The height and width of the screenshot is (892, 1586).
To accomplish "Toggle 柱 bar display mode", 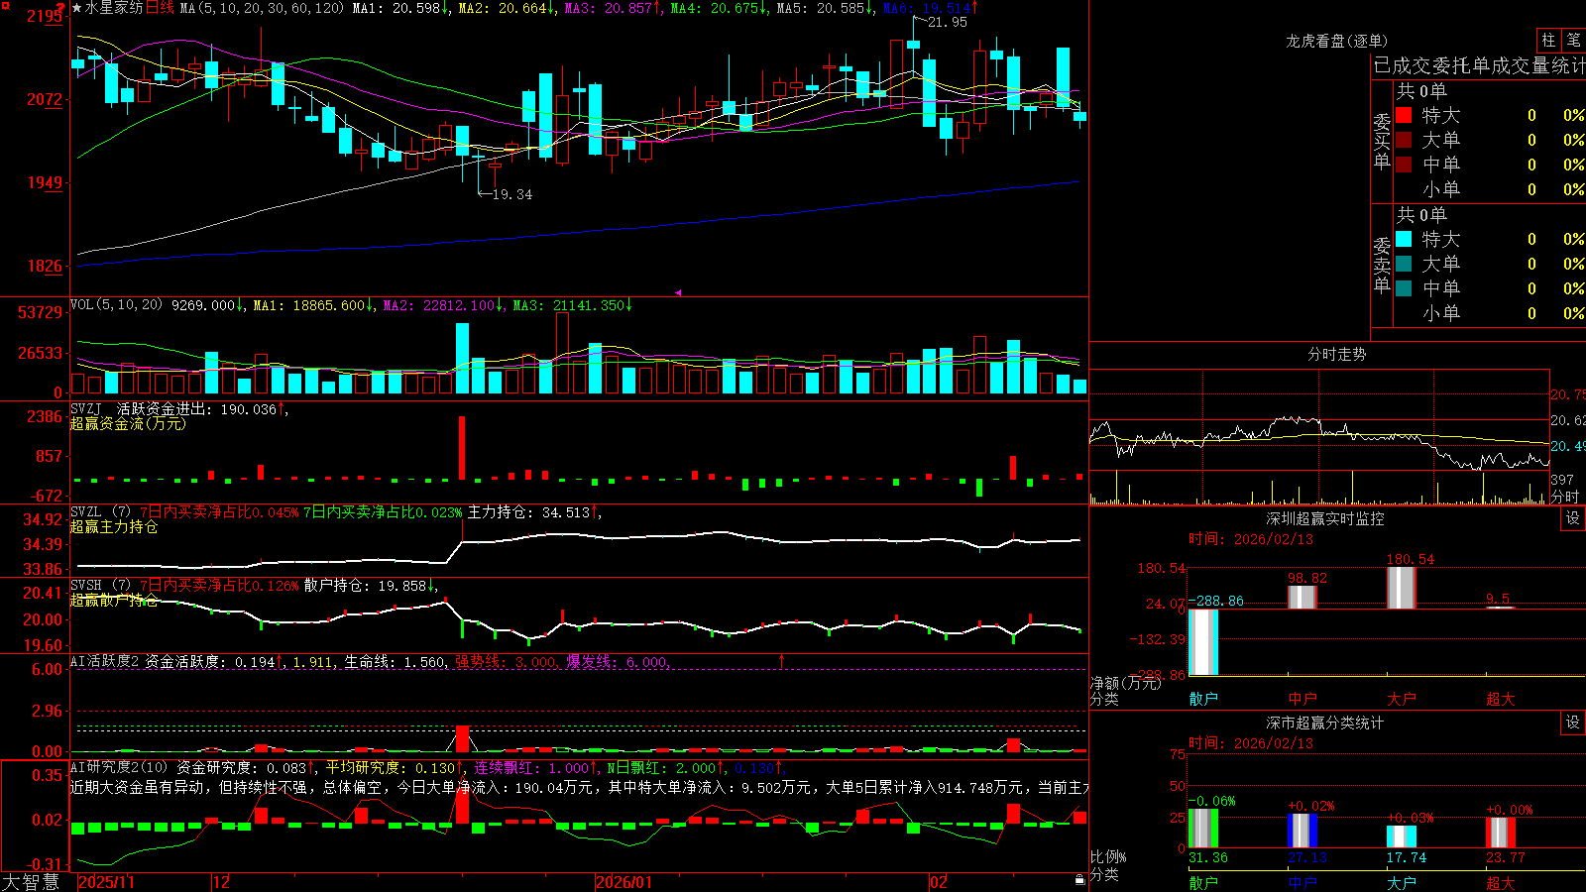I will (x=1548, y=40).
